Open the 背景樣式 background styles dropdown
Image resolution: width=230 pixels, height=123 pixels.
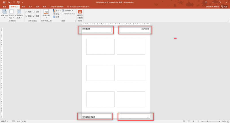[67, 11]
